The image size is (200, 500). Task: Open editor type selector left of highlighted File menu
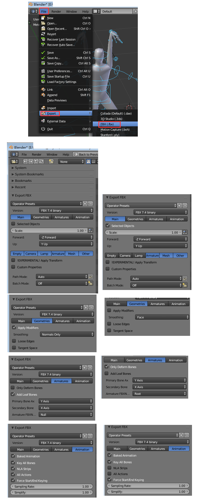(34, 11)
